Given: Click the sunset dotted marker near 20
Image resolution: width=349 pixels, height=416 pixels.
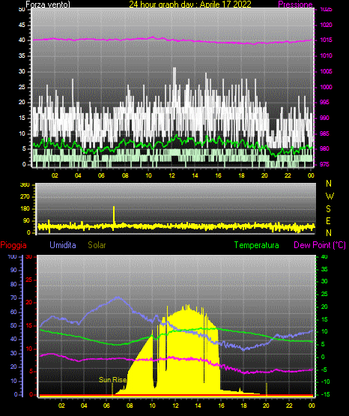Looking at the screenshot, I should pos(267,389).
